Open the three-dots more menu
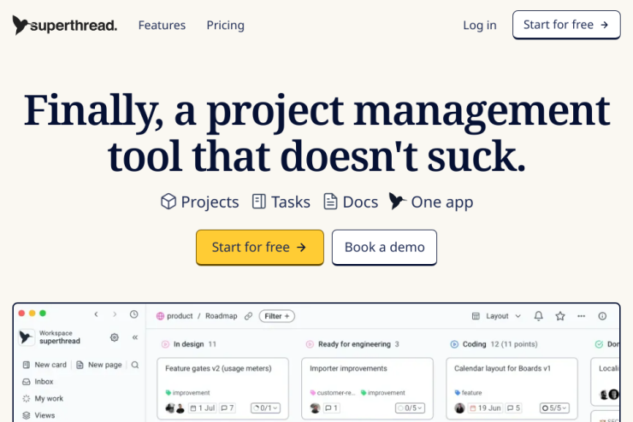Screen dimensions: 633x422 [582, 316]
